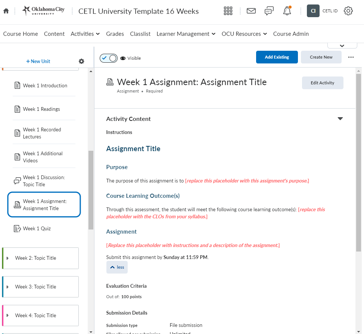Image resolution: width=364 pixels, height=334 pixels.
Task: Go to the Grades page
Action: tap(115, 34)
